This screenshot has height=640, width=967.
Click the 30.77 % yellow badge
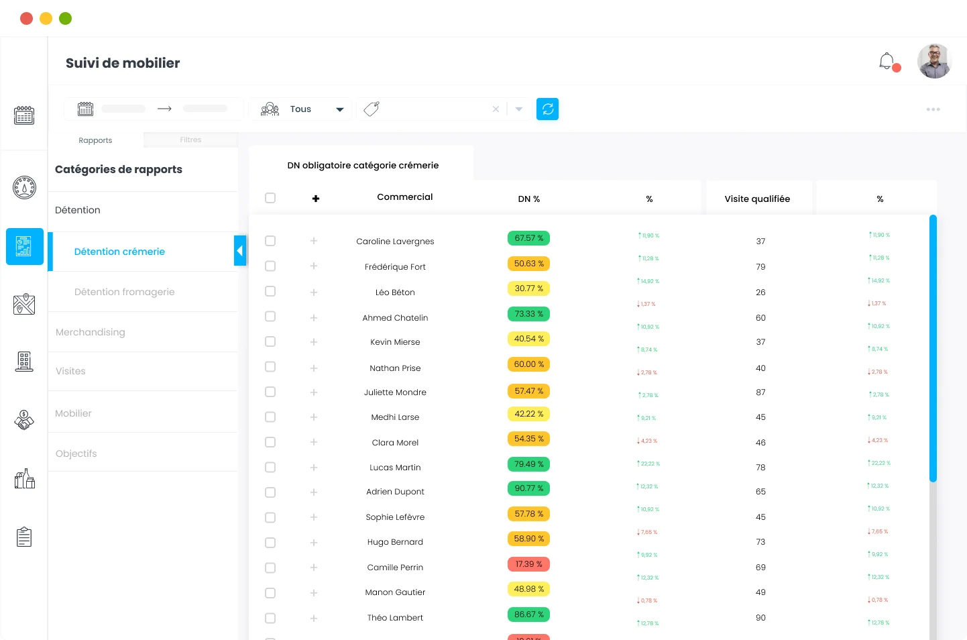point(529,288)
